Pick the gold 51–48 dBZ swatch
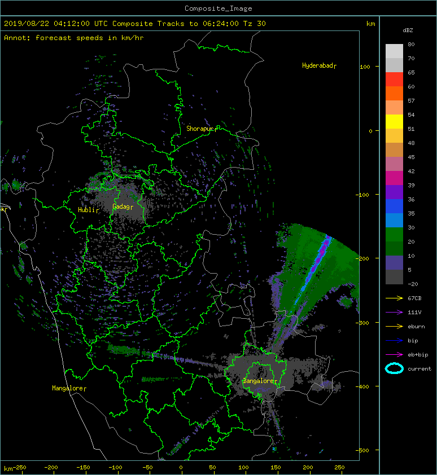437x475 pixels. click(394, 136)
